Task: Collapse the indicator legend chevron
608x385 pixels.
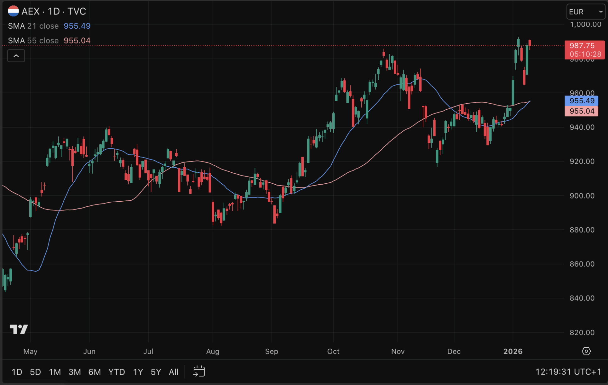Action: pyautogui.click(x=16, y=56)
